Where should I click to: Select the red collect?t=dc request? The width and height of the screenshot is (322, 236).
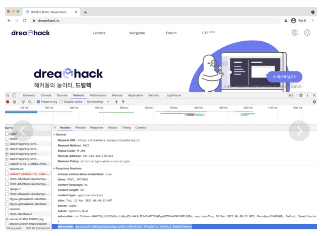28,174
